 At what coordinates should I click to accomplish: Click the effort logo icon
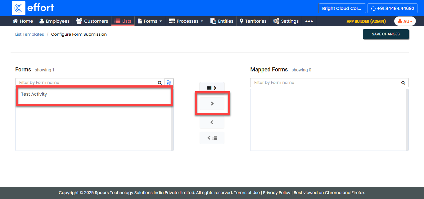[x=19, y=8]
